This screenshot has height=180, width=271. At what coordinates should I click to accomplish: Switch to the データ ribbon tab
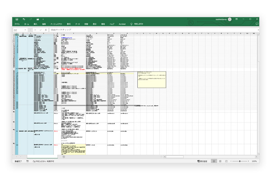click(x=78, y=24)
